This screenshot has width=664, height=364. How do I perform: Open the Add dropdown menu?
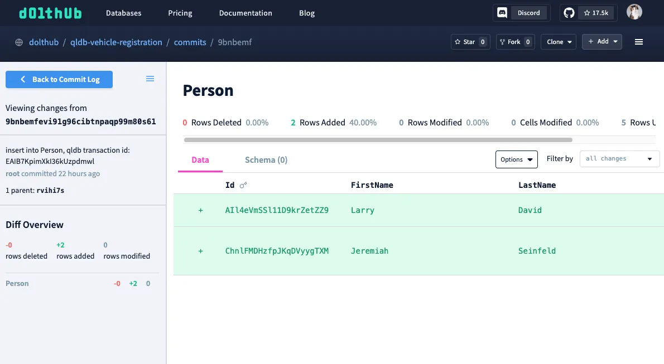pyautogui.click(x=602, y=42)
